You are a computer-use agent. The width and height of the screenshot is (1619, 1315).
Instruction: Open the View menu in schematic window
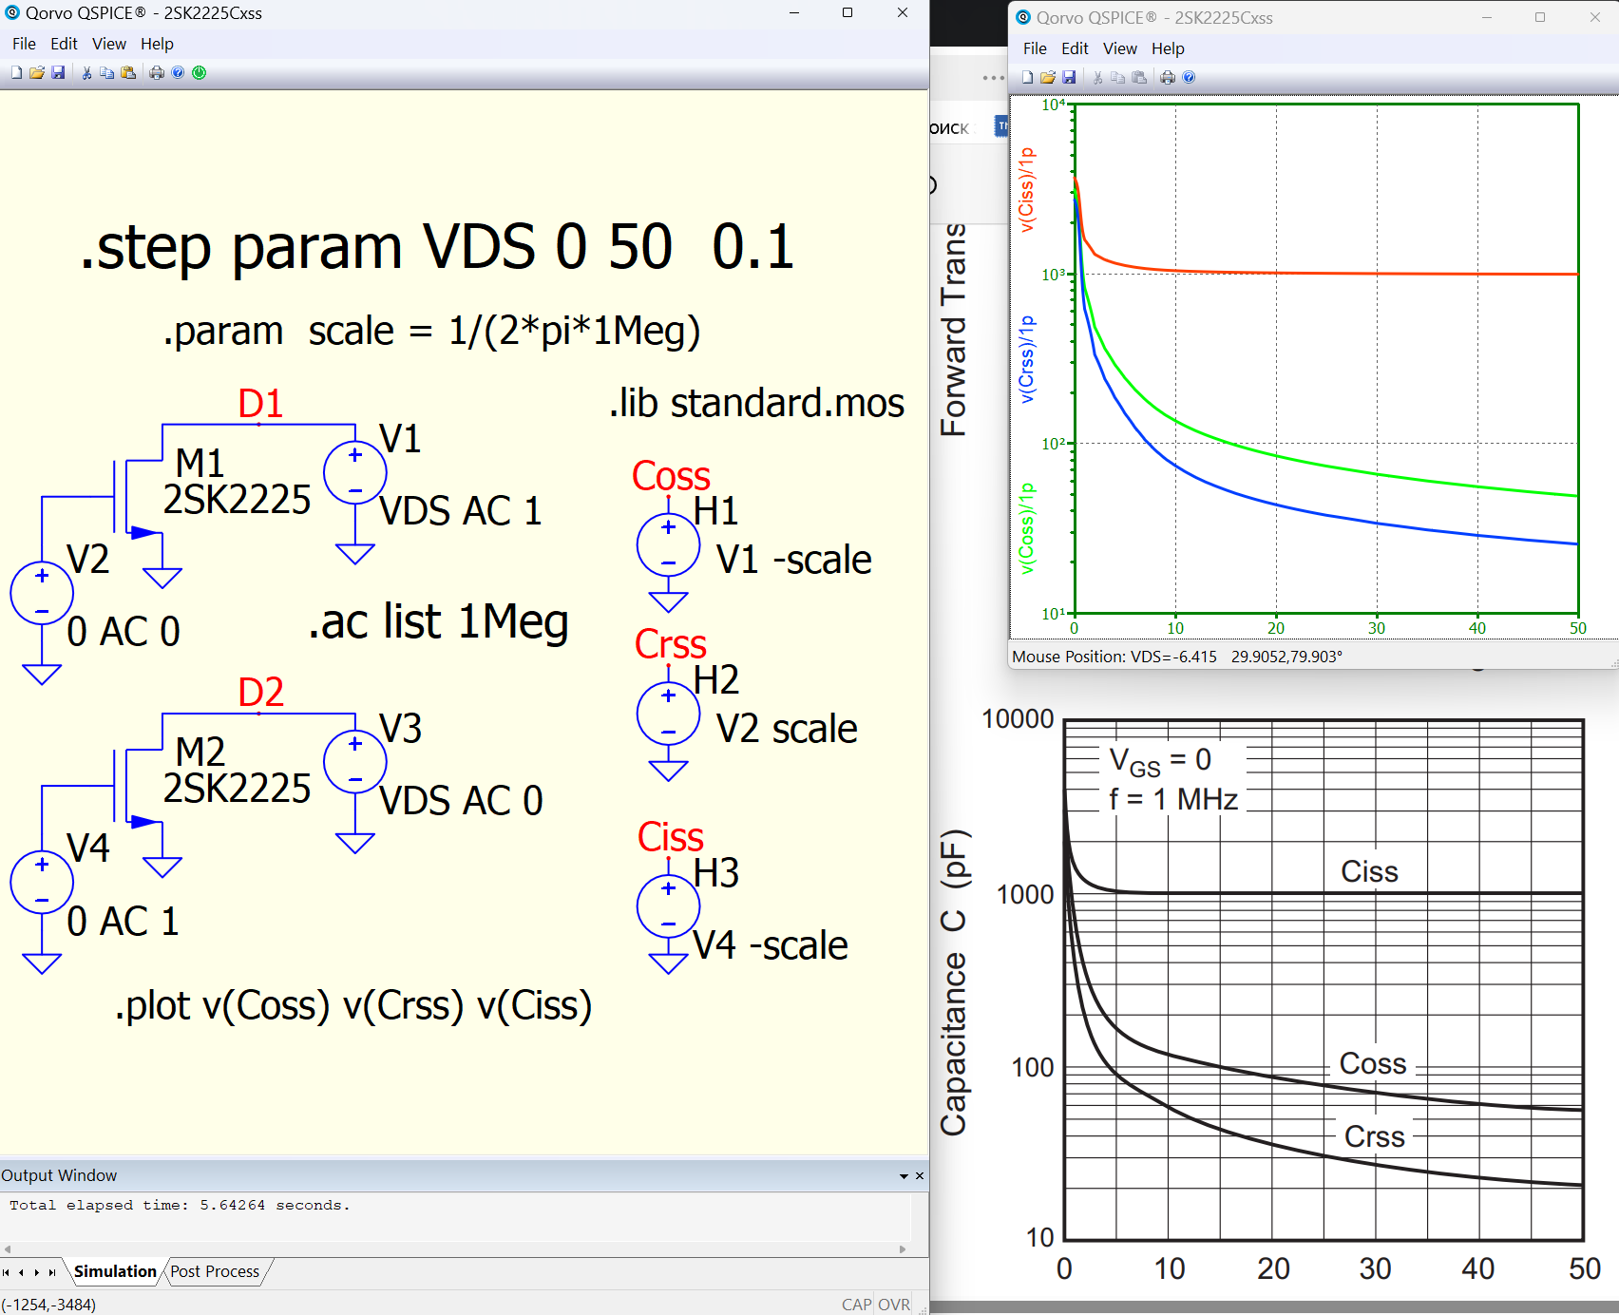coord(108,44)
